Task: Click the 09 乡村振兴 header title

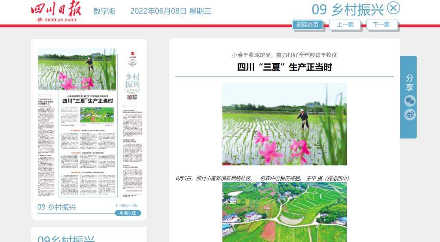Action: click(347, 9)
